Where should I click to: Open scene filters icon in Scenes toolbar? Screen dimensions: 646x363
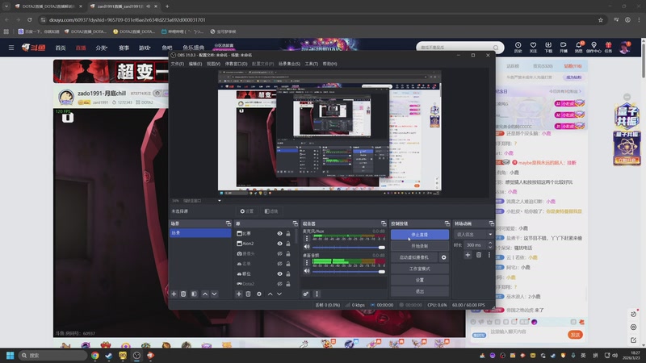click(x=194, y=294)
